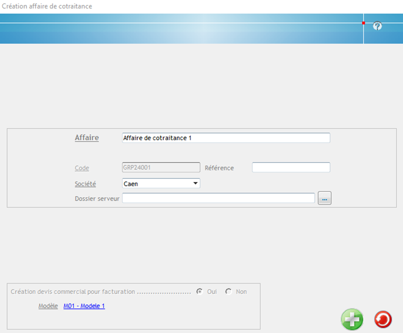The image size is (403, 333).
Task: Expand the Société dropdown showing Caen
Action: click(x=161, y=183)
